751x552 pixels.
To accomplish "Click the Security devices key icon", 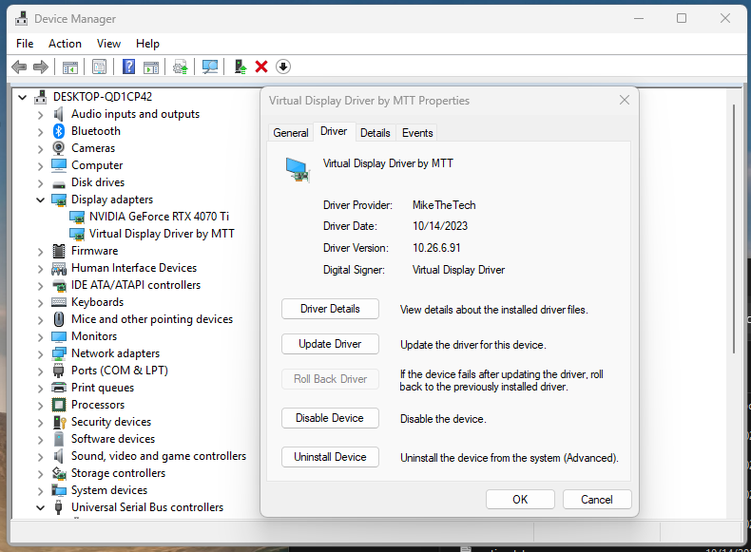I will (59, 422).
